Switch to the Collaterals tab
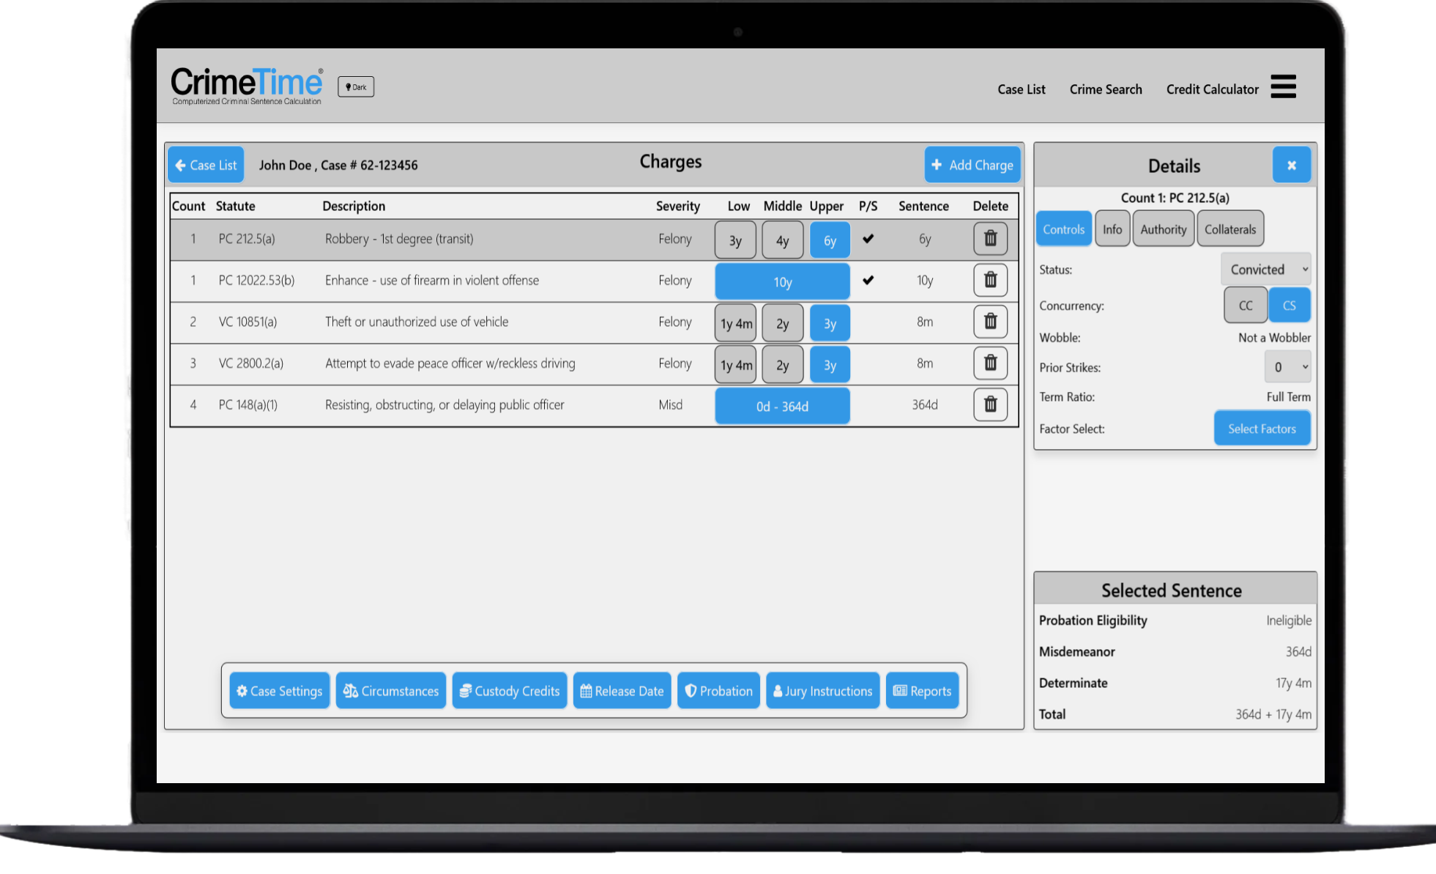 click(x=1229, y=229)
